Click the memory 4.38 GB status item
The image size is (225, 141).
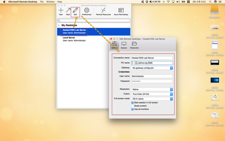click(x=155, y=2)
